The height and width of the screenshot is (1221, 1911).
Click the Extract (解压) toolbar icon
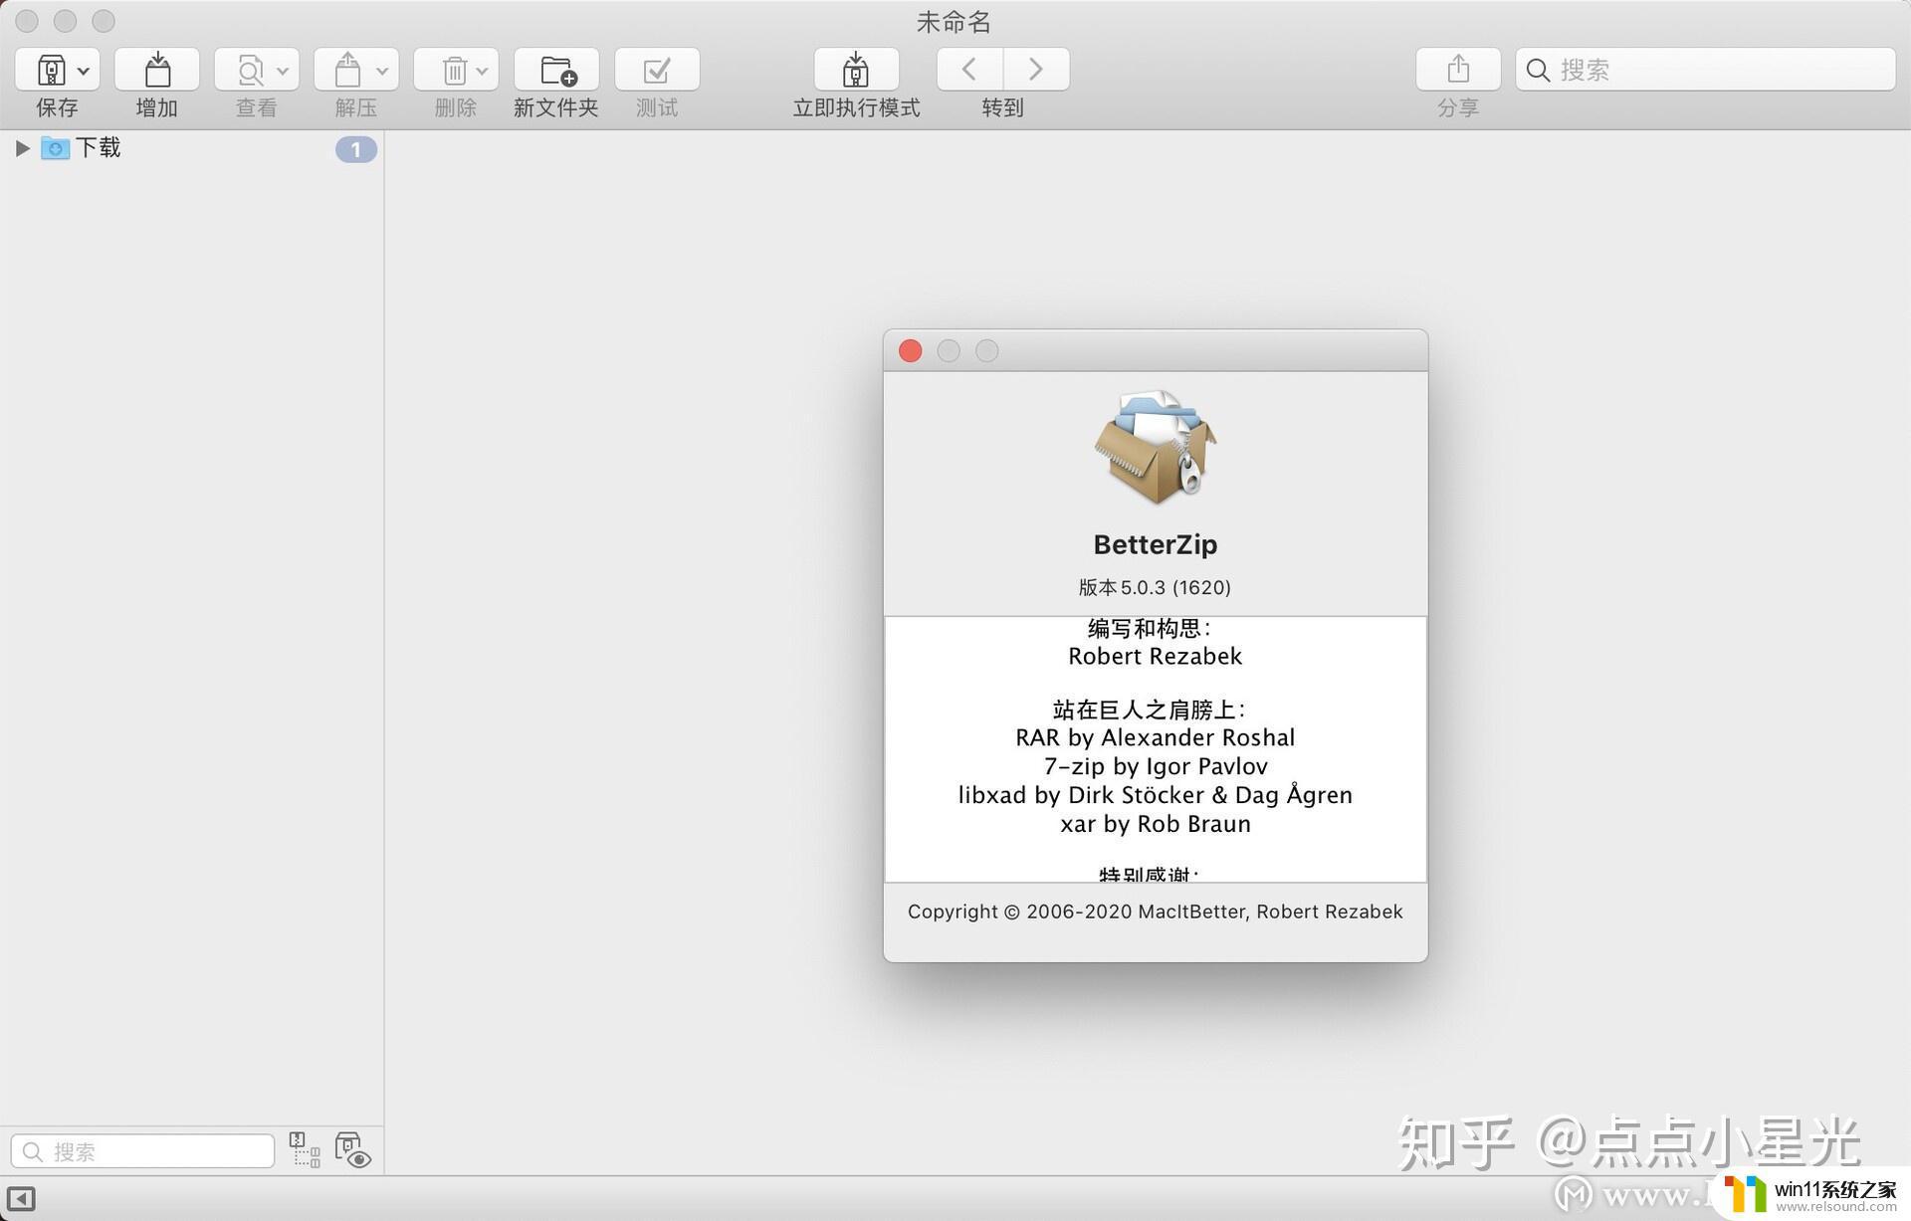[x=347, y=70]
